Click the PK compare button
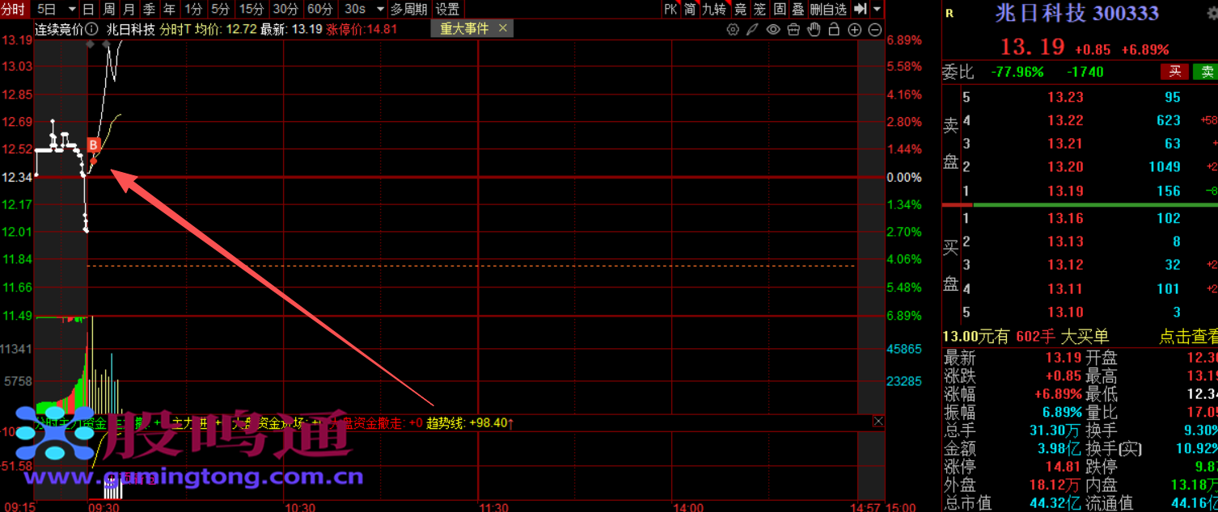This screenshot has width=1218, height=512. 670,10
